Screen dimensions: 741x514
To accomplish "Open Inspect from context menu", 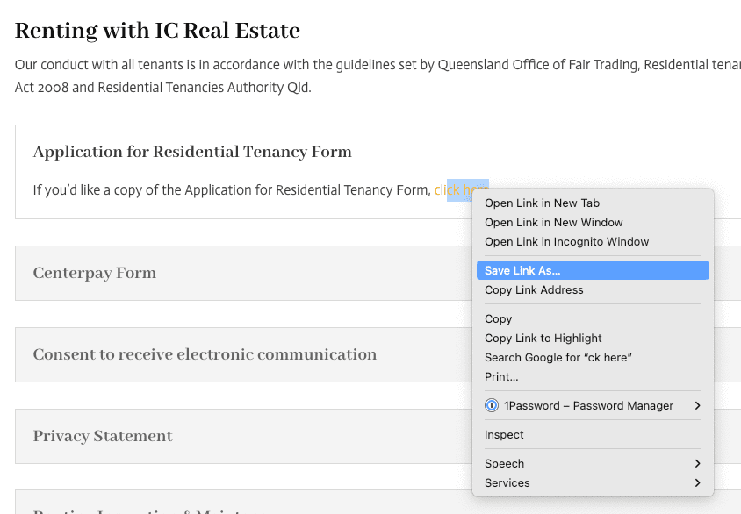I will click(x=504, y=435).
